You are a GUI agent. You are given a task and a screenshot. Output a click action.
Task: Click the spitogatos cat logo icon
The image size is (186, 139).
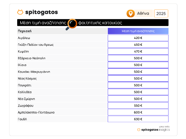(x=20, y=12)
